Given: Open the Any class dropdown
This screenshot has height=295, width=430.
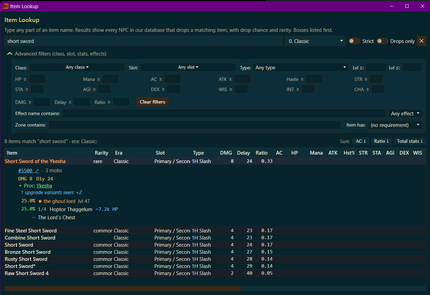Looking at the screenshot, I should [x=77, y=67].
